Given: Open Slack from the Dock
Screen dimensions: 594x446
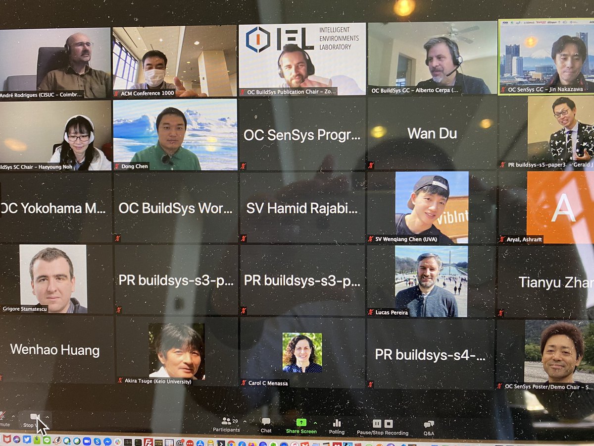Looking at the screenshot, I should [118, 442].
